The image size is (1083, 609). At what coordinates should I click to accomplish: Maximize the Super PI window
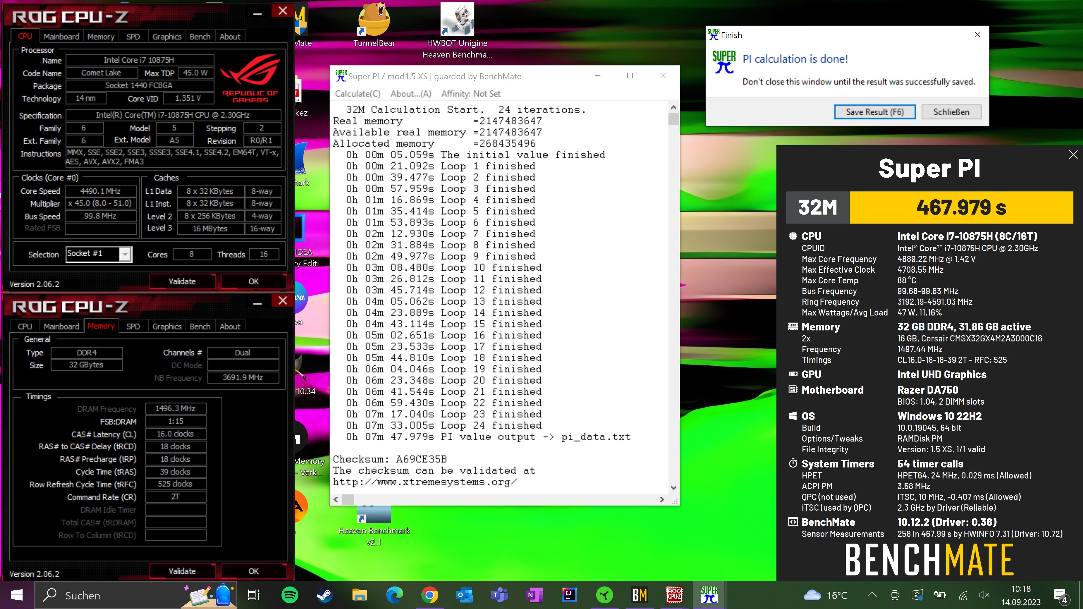point(630,76)
